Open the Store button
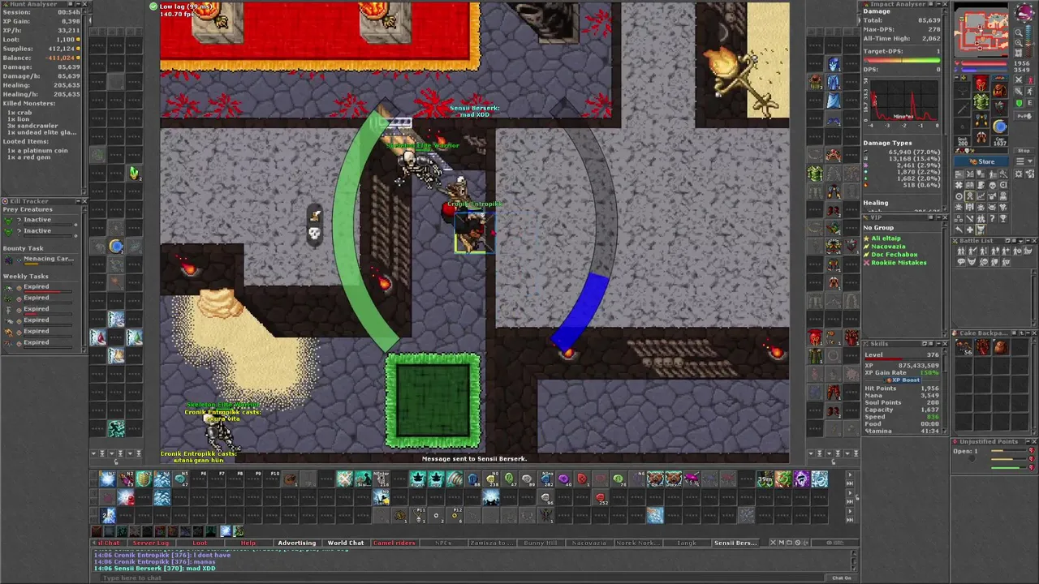 (x=981, y=161)
